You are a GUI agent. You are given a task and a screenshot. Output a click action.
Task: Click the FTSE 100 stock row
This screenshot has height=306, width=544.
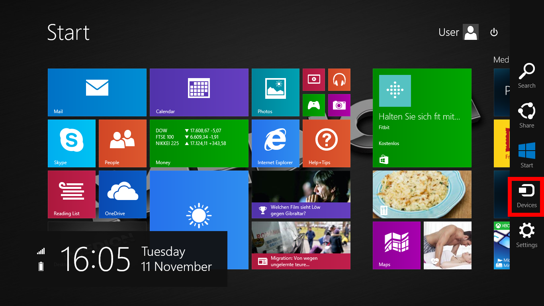coord(187,137)
